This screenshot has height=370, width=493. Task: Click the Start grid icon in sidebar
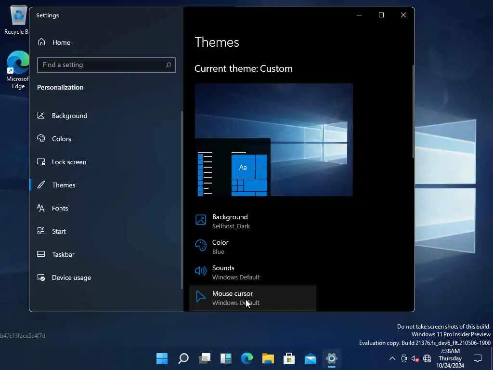point(41,231)
